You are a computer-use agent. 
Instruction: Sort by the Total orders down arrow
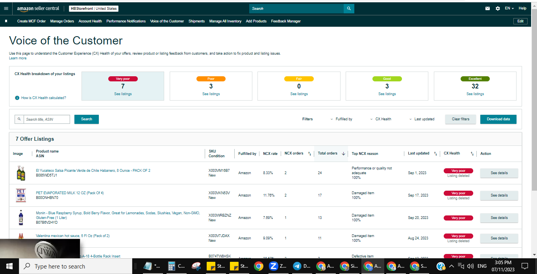343,154
